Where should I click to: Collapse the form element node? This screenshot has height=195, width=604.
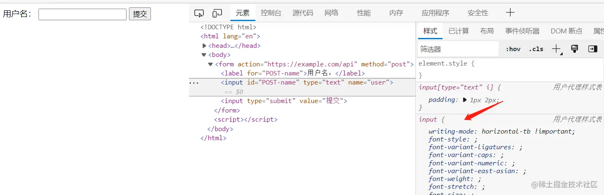click(211, 64)
